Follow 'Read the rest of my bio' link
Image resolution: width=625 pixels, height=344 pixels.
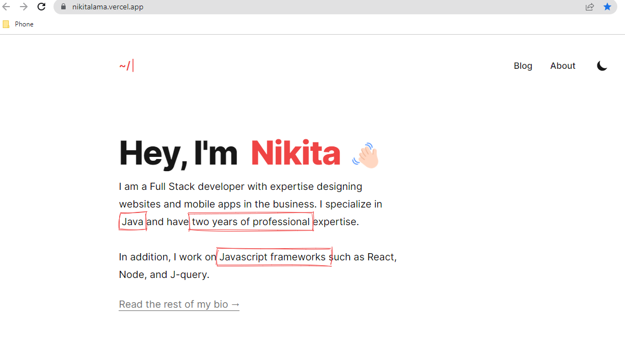[x=179, y=304]
